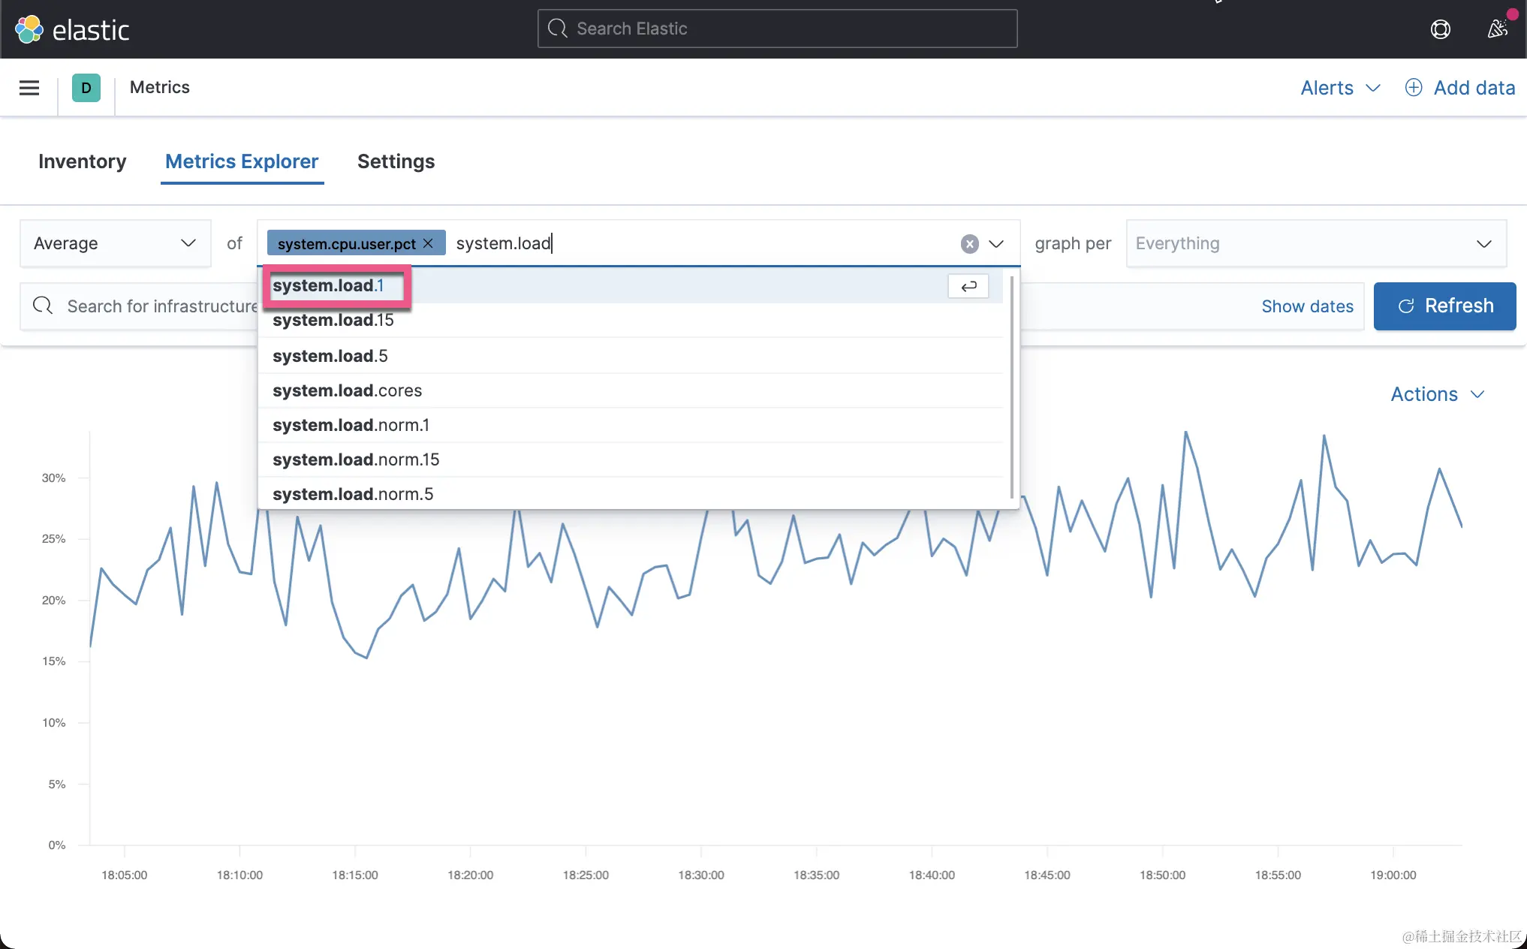The width and height of the screenshot is (1527, 949).
Task: Switch to the Settings tab
Action: coord(396,161)
